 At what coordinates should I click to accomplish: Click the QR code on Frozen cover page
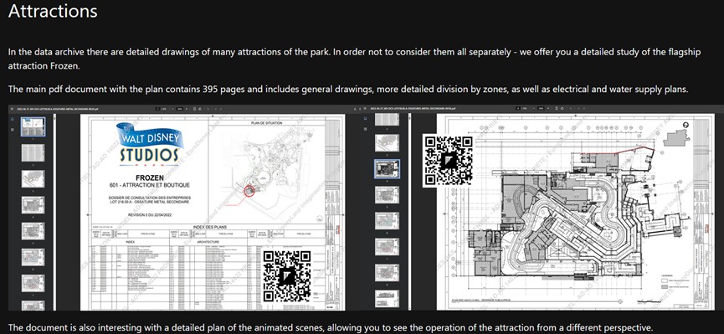pos(286,276)
